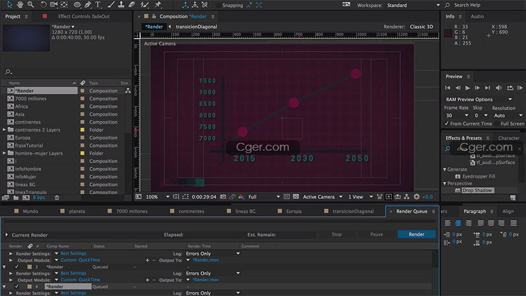Screen dimensions: 526x296
Task: Click the Render button
Action: pyautogui.click(x=416, y=234)
